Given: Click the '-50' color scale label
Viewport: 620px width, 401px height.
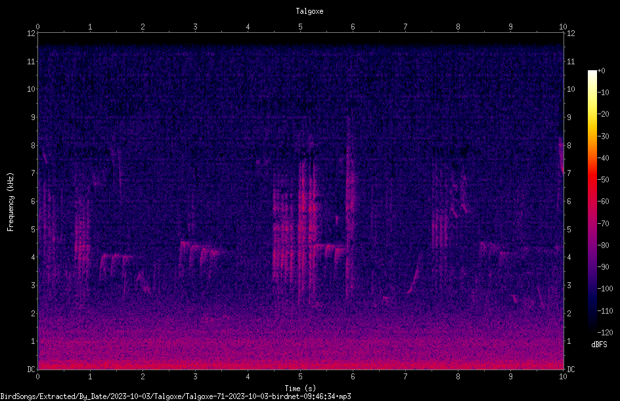Looking at the screenshot, I should [x=603, y=180].
